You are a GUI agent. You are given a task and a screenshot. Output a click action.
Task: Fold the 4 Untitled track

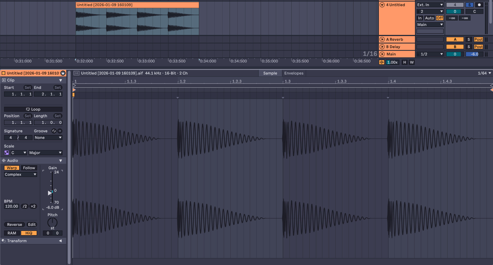point(382,5)
